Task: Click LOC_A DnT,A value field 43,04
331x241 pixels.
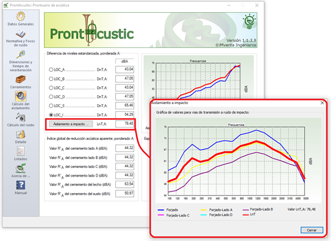Action: tap(125, 70)
